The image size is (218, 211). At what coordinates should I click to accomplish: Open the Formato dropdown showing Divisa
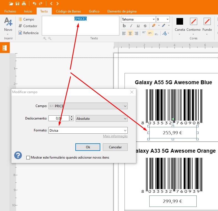(125, 130)
